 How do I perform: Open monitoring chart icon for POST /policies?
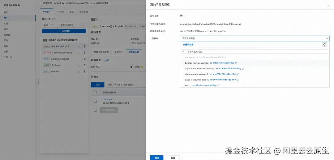coord(79,65)
